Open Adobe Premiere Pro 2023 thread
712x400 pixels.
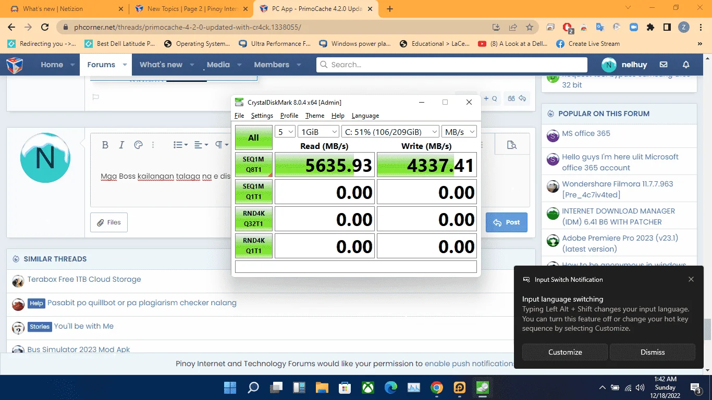pyautogui.click(x=620, y=244)
